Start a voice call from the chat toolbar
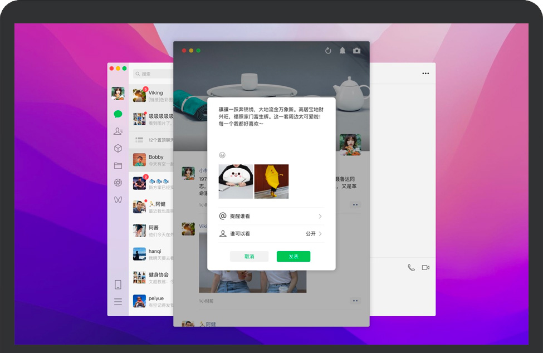The image size is (543, 353). pyautogui.click(x=411, y=267)
